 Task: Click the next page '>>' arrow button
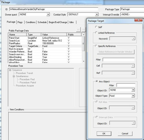click(84, 29)
